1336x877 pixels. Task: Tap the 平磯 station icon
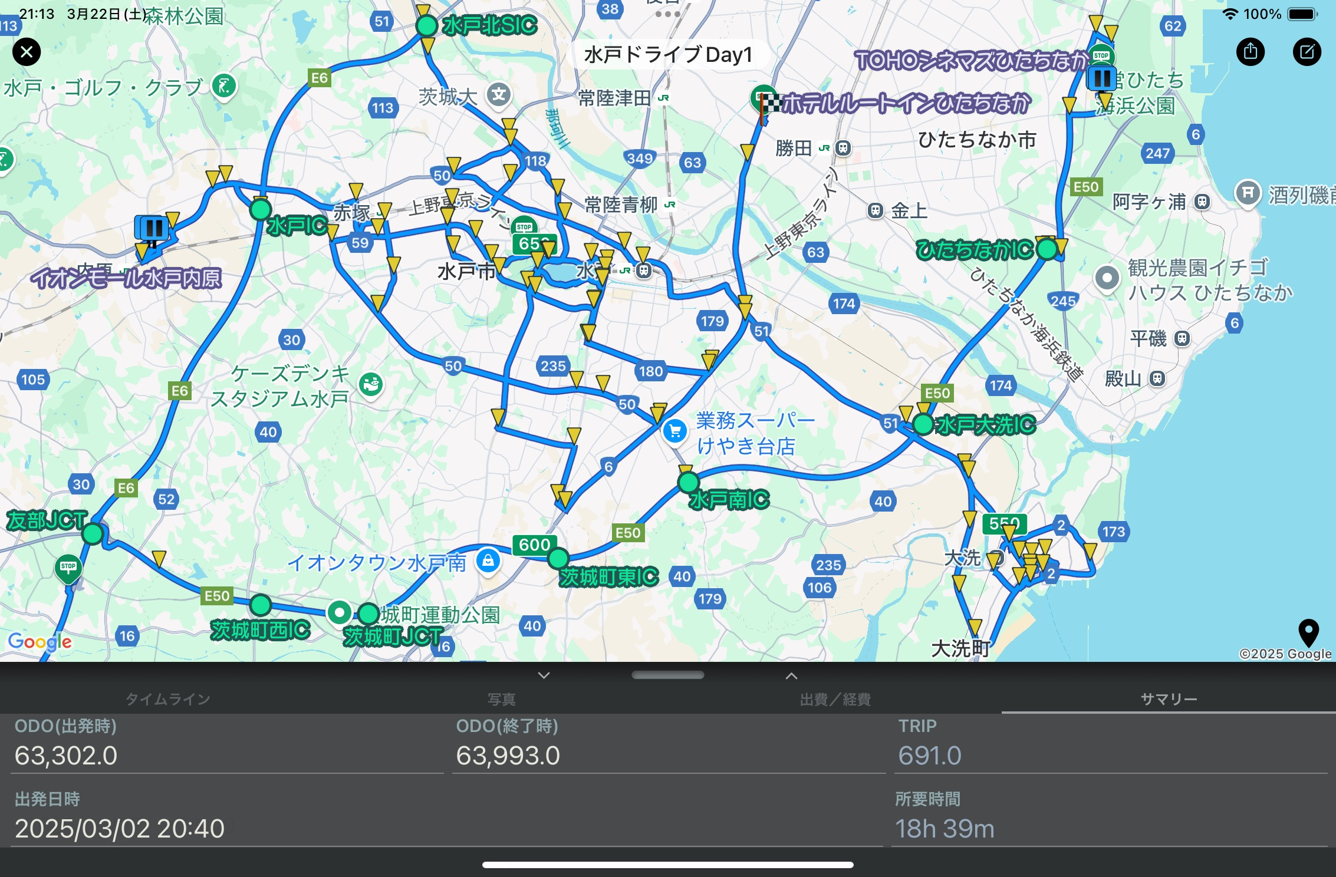[x=1182, y=338]
